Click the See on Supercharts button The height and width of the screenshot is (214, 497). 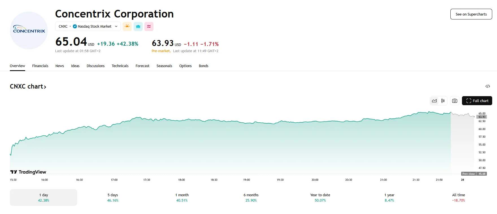[x=471, y=14]
